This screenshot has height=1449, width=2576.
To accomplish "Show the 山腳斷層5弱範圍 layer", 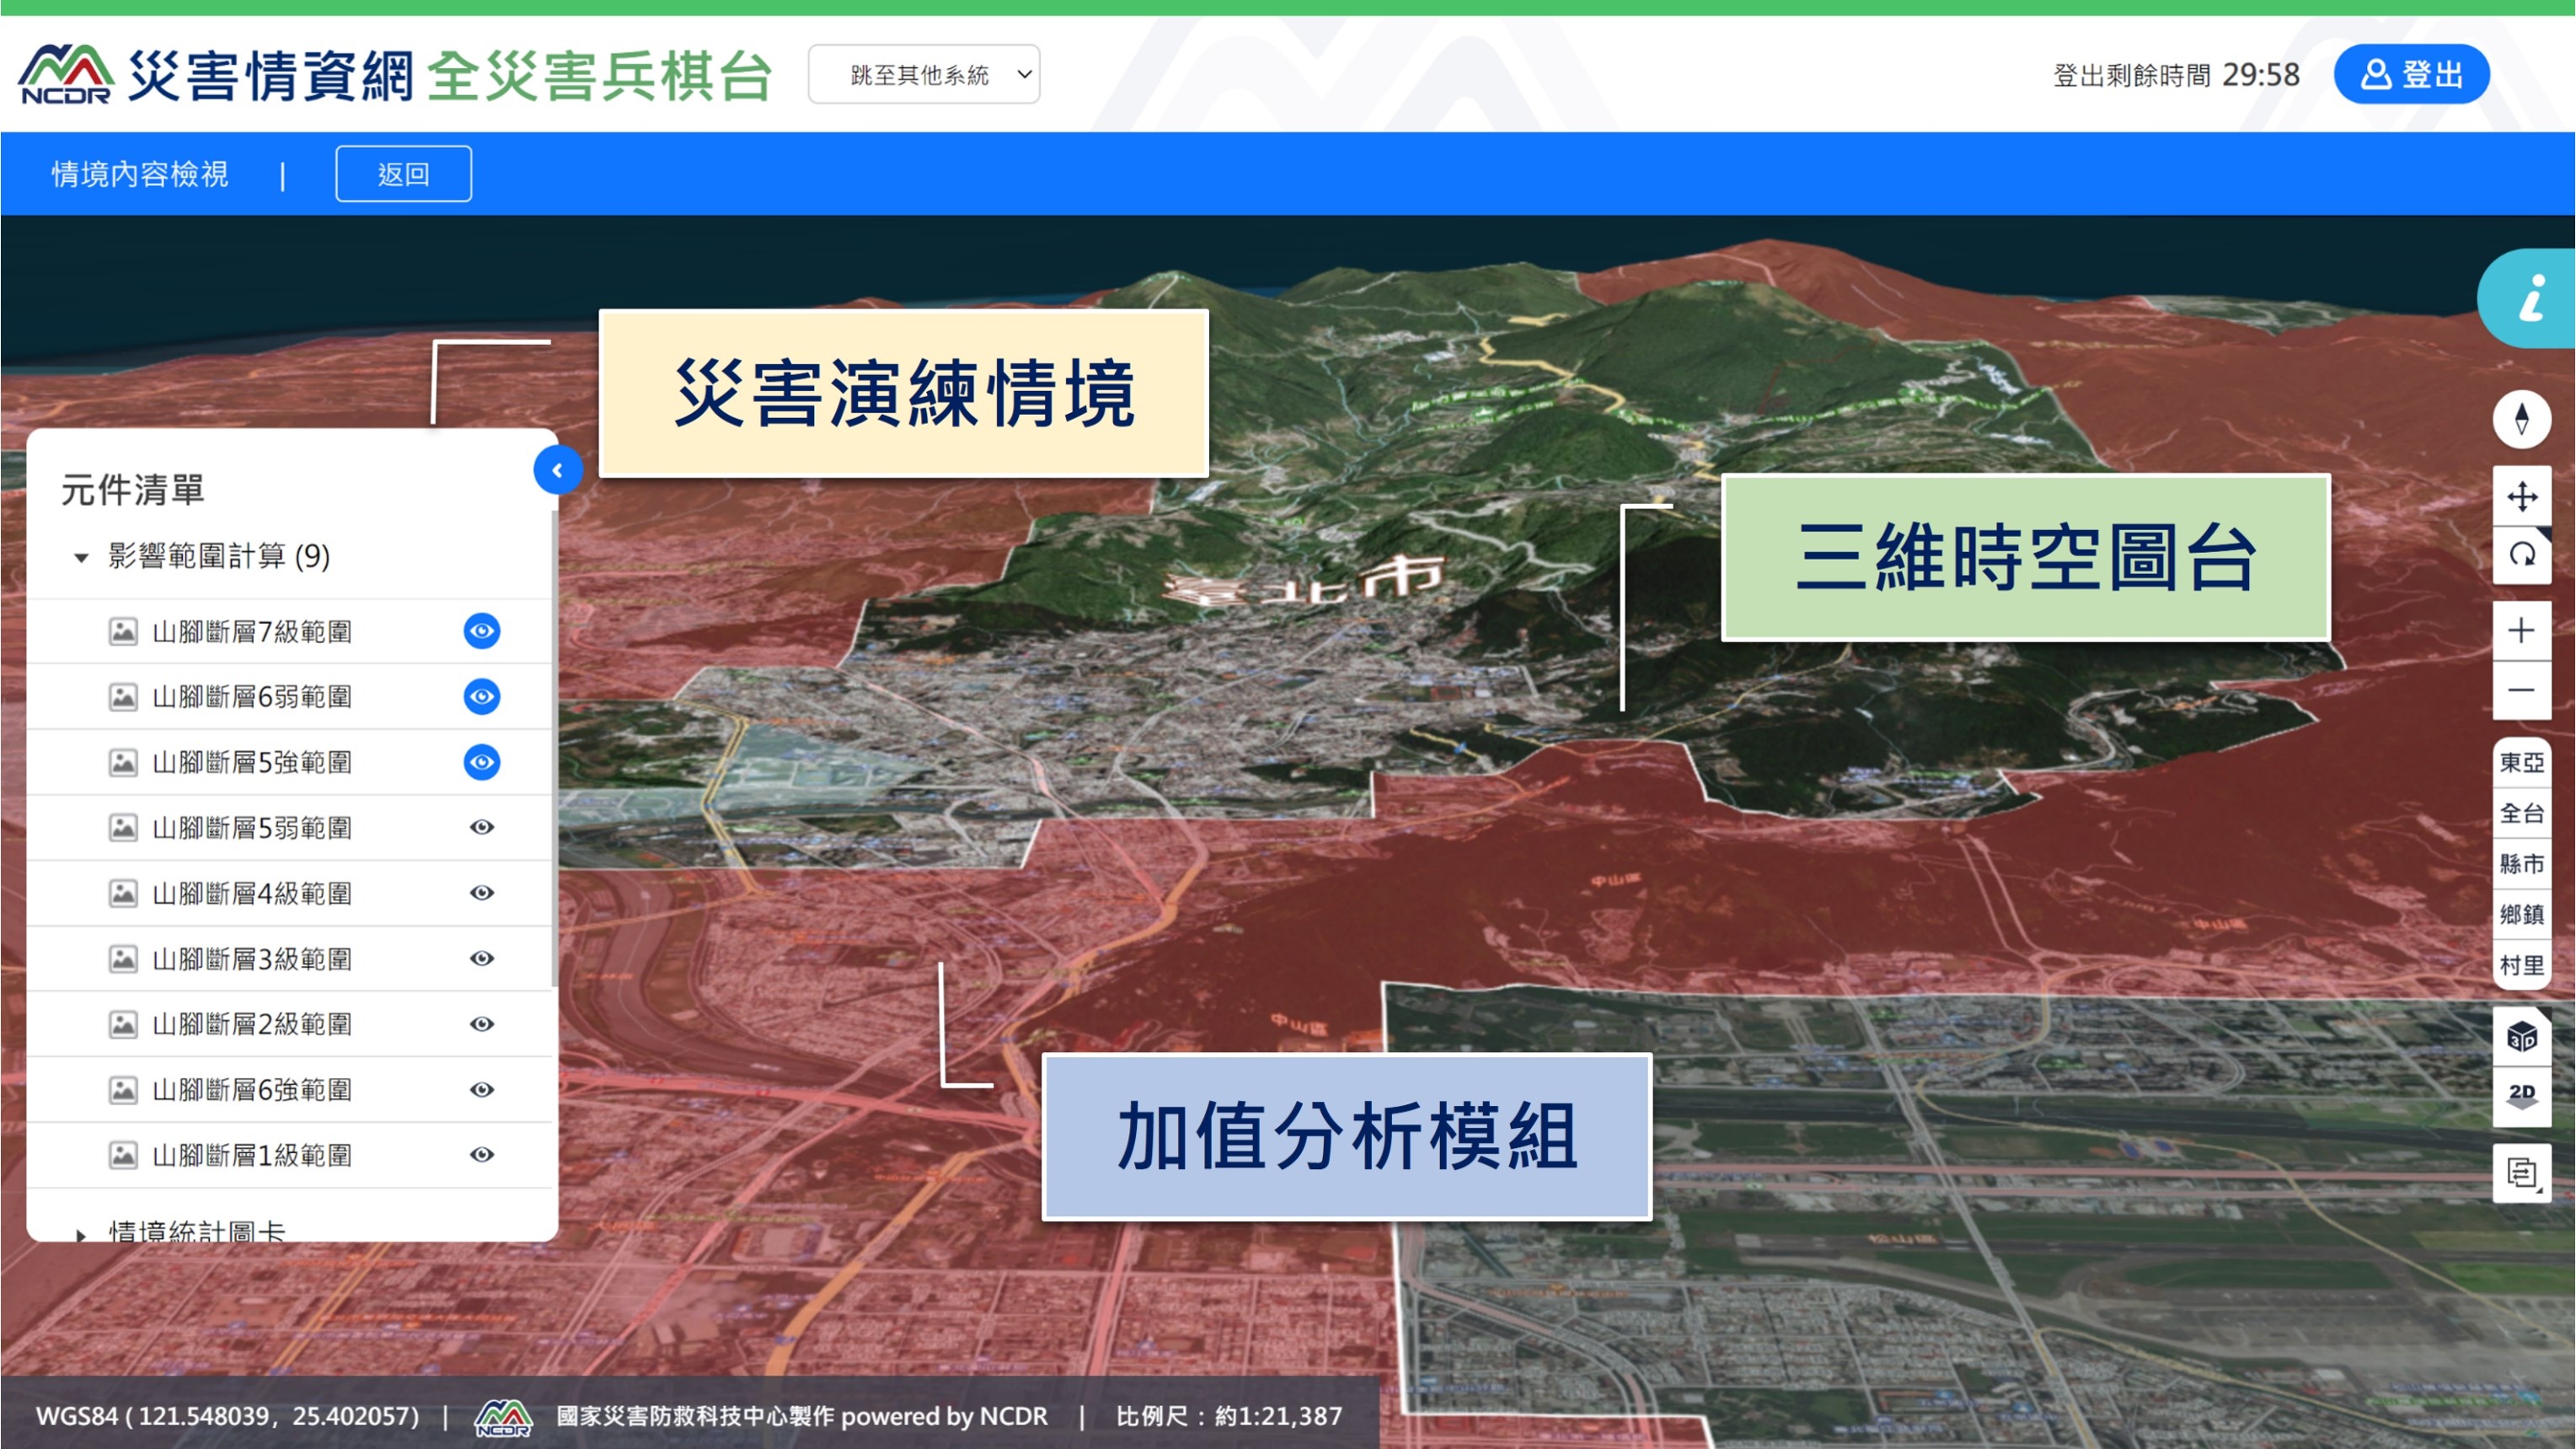I will tap(482, 827).
